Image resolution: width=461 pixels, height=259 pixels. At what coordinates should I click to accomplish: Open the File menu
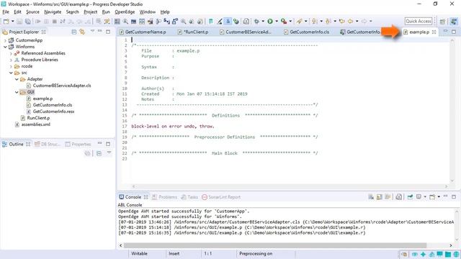tap(6, 12)
